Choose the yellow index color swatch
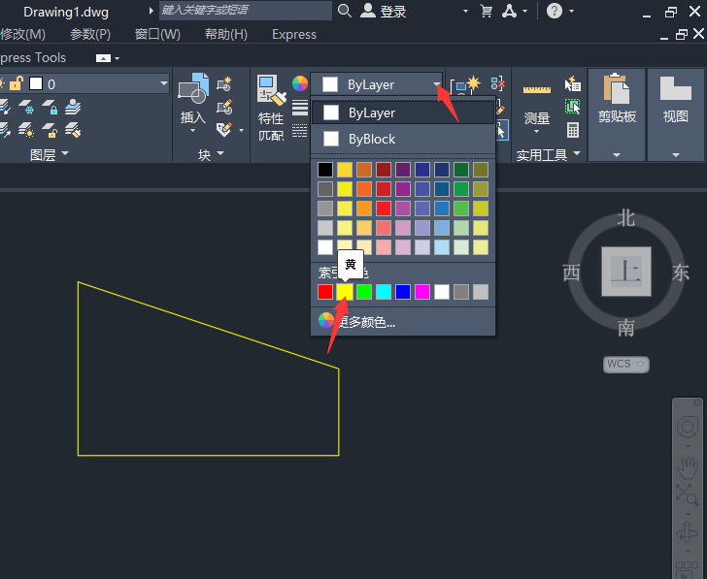 pyautogui.click(x=345, y=292)
